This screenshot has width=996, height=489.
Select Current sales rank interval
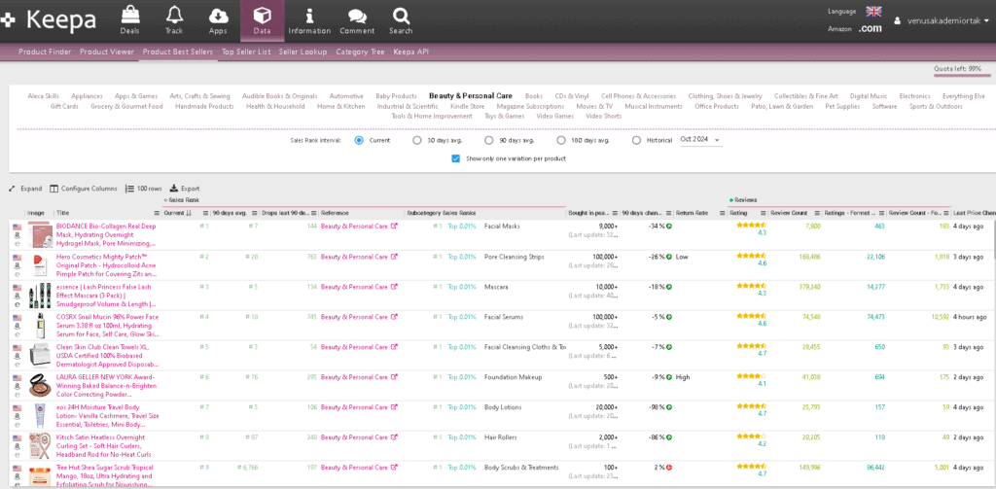(359, 140)
